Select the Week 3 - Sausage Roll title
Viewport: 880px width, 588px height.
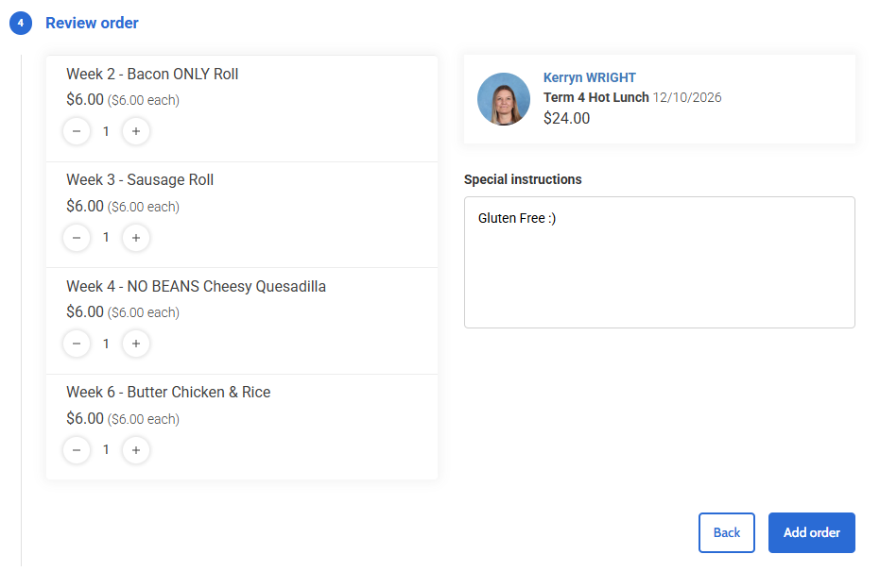coord(140,180)
